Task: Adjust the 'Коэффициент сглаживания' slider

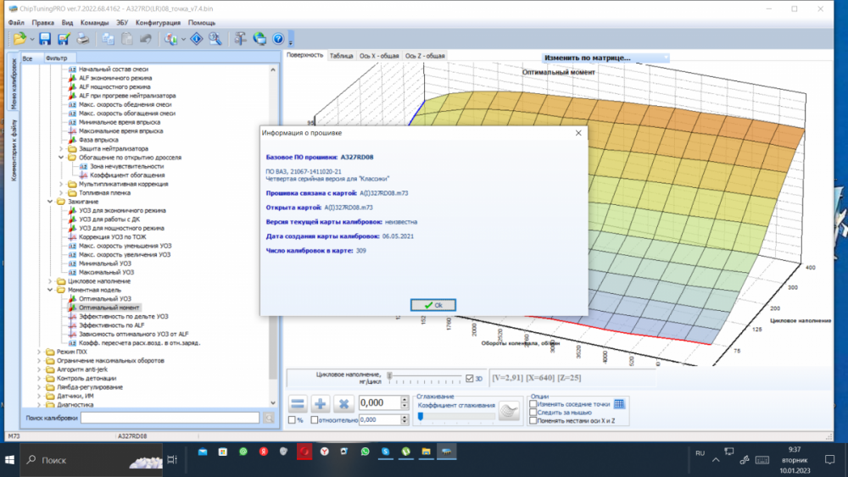Action: [x=421, y=416]
